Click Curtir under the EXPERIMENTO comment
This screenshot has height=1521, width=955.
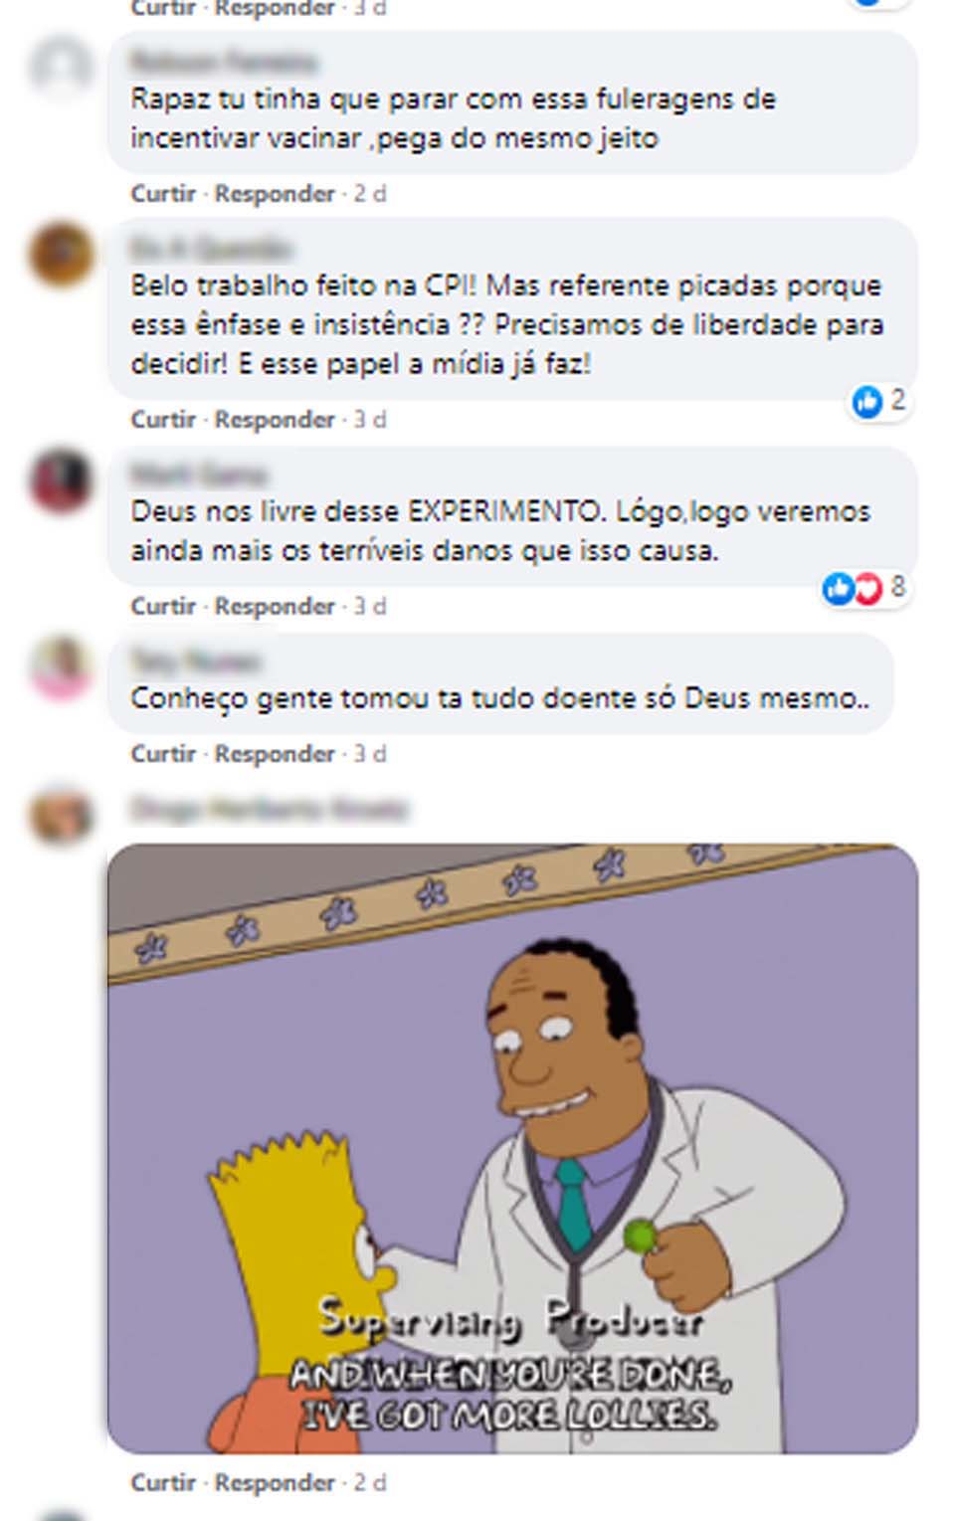163,606
